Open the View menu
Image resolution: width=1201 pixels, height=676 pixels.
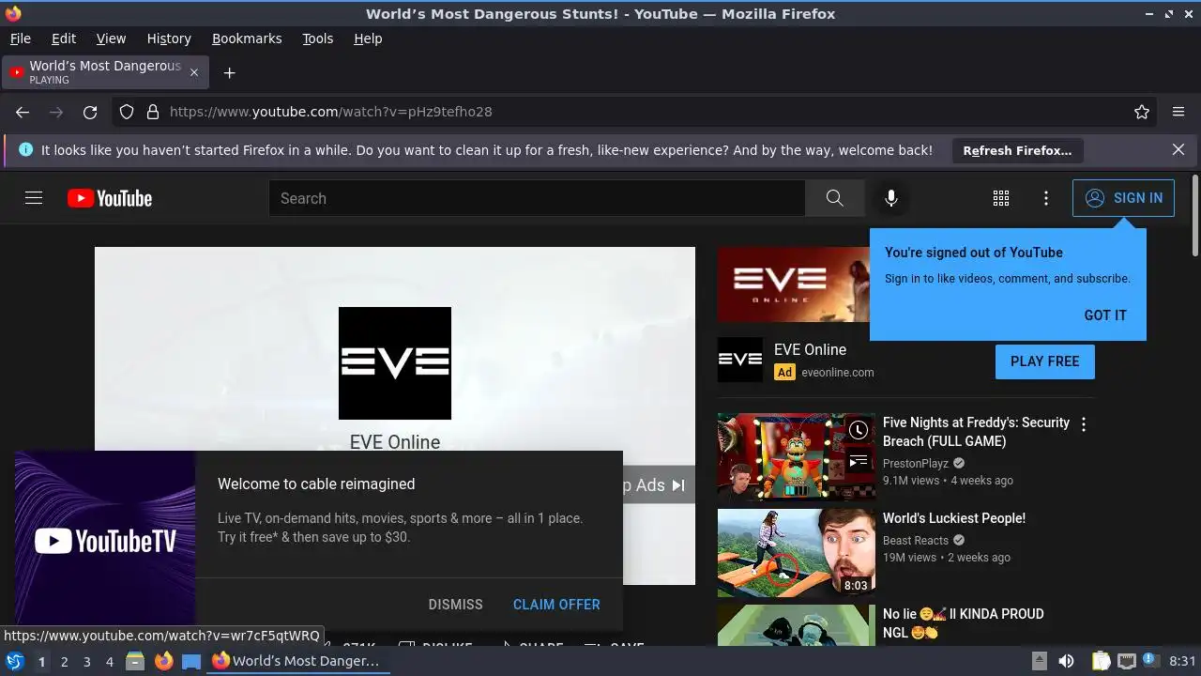(x=111, y=38)
